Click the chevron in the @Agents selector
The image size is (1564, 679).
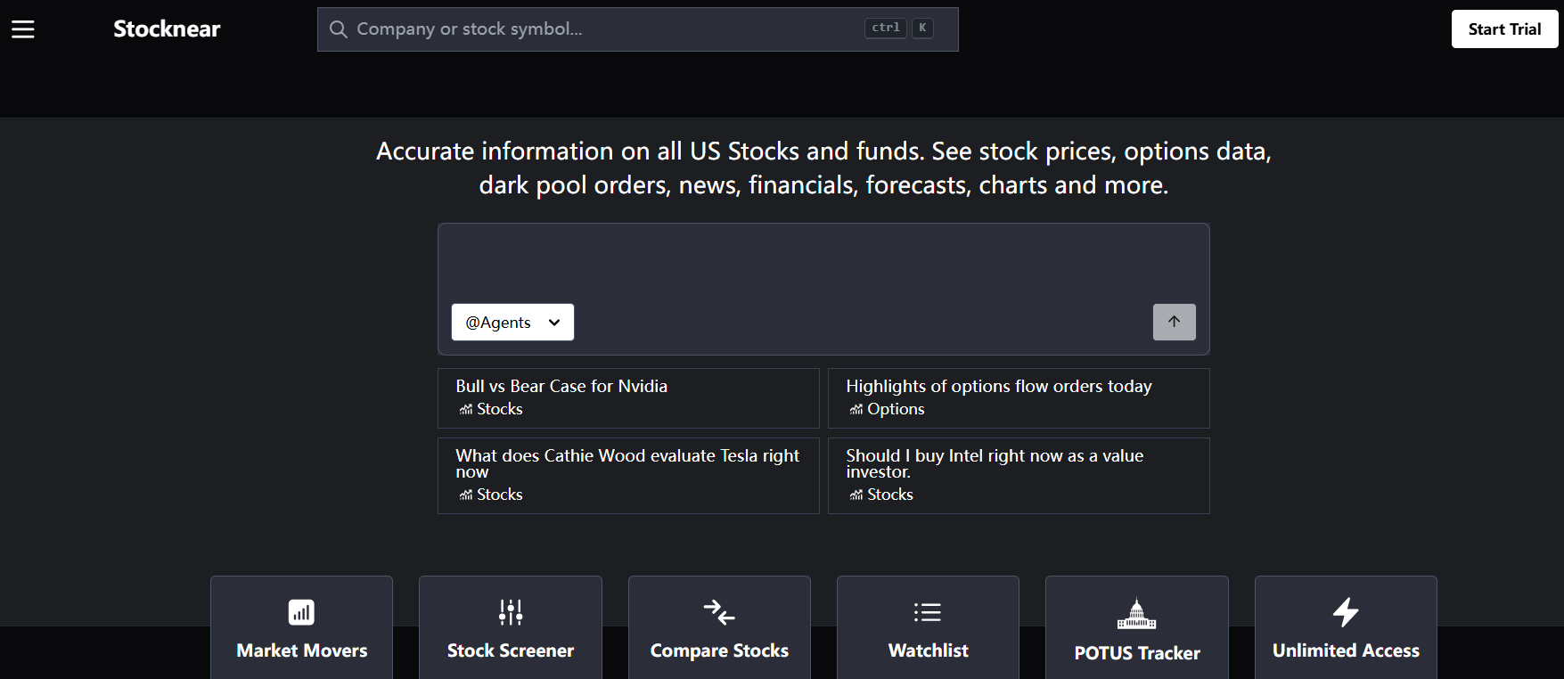pos(554,323)
